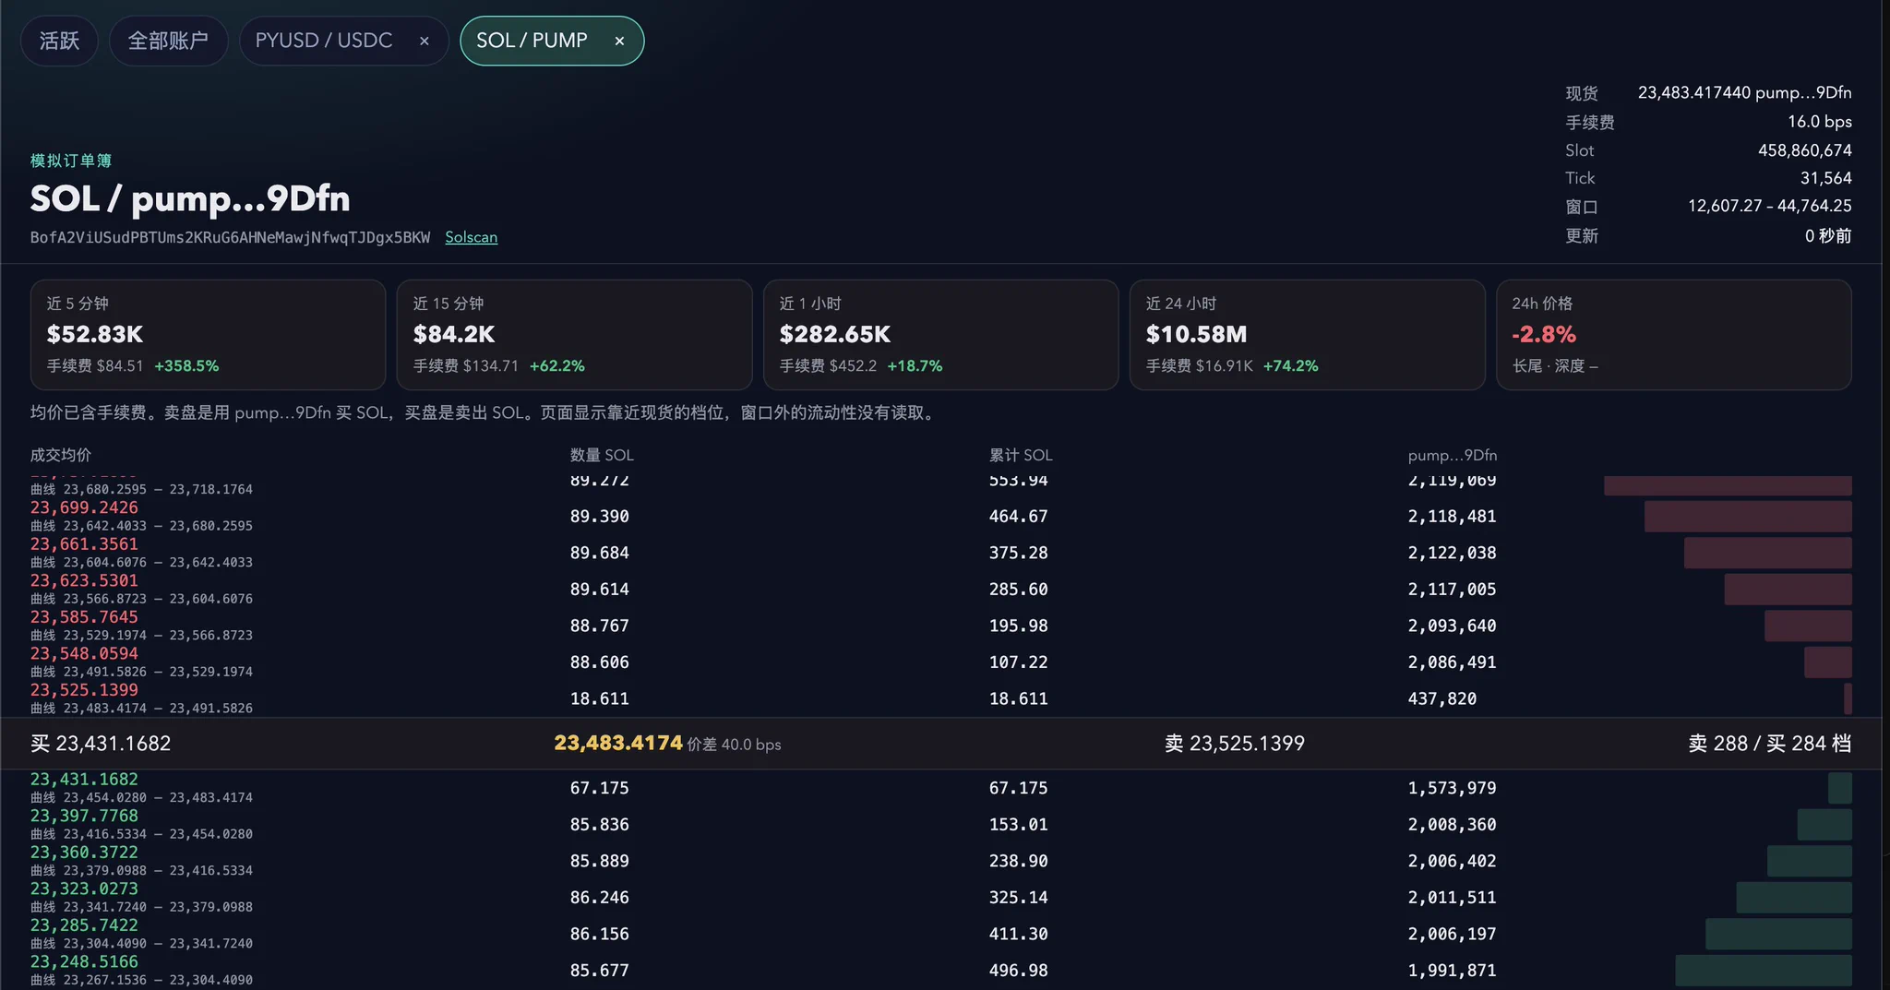Click the 成交均价 column header
Viewport: 1890px width, 990px height.
(x=61, y=455)
